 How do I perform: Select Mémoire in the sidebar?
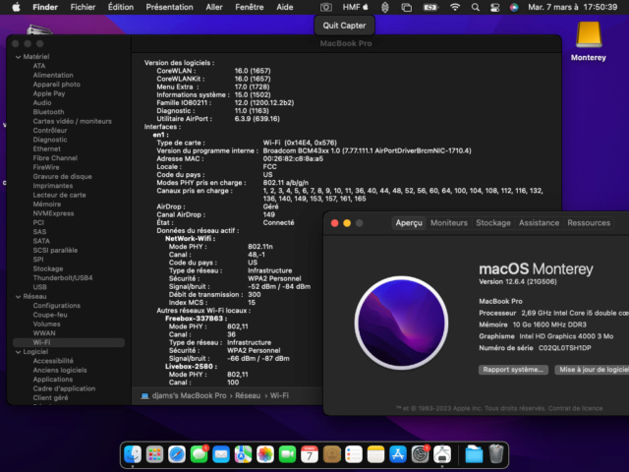pos(47,205)
